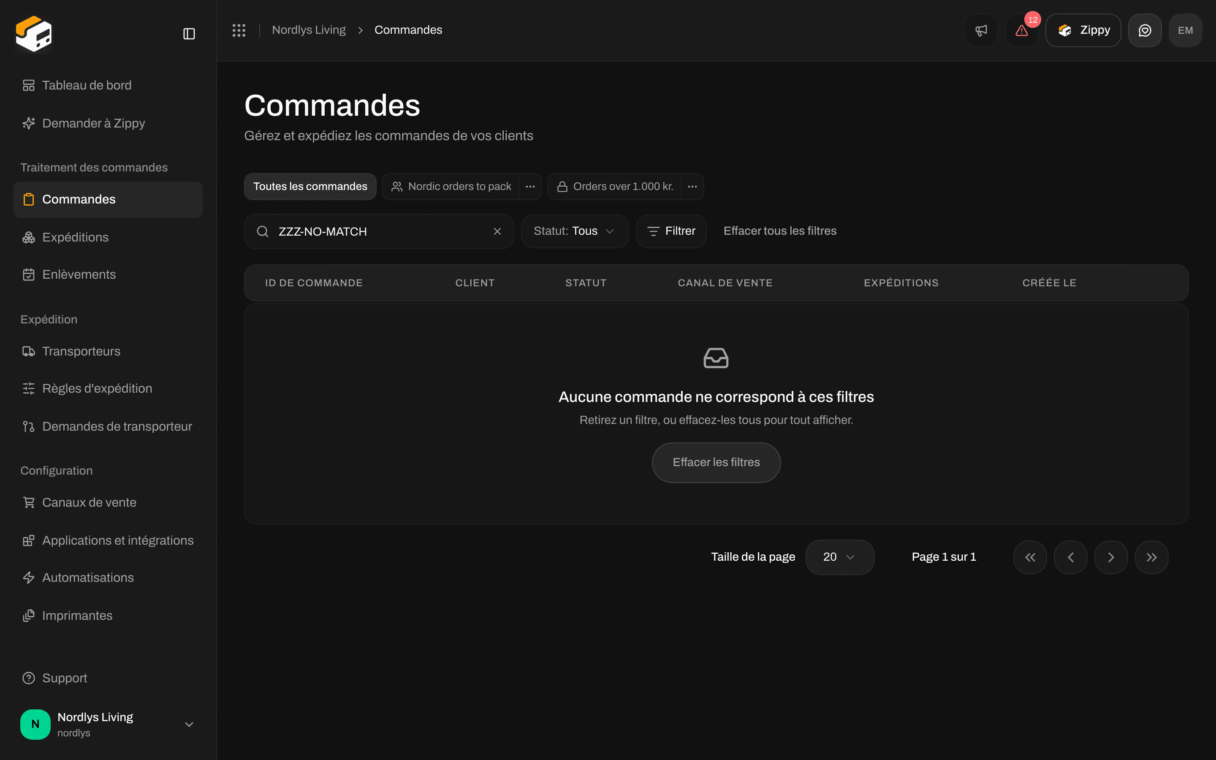Open the alerts warning icon with 12 badge

[x=1021, y=30]
